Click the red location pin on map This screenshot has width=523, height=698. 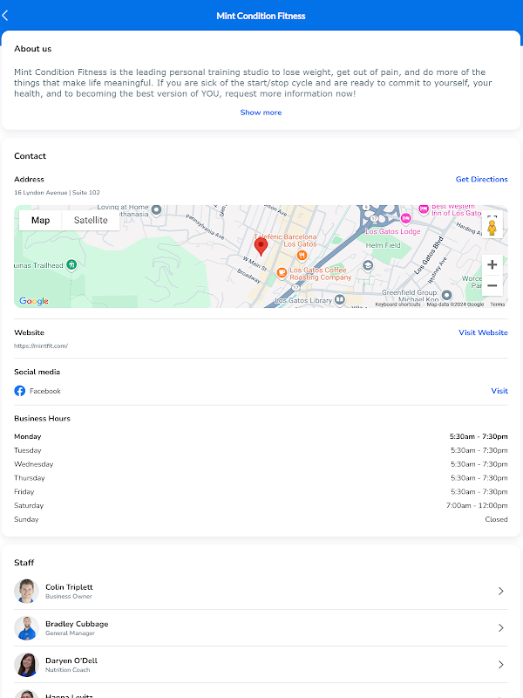261,247
